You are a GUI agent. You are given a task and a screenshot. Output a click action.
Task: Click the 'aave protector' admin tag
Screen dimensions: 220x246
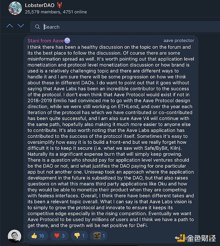tap(179, 41)
